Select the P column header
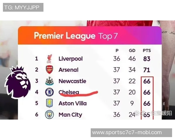Screen dimensions: 175x140 (117, 50)
